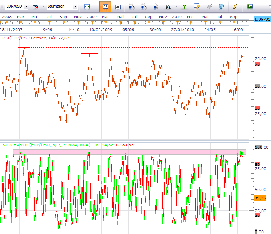
Task: Click the vertical zoom magnifier icon
Action: pos(168,6)
